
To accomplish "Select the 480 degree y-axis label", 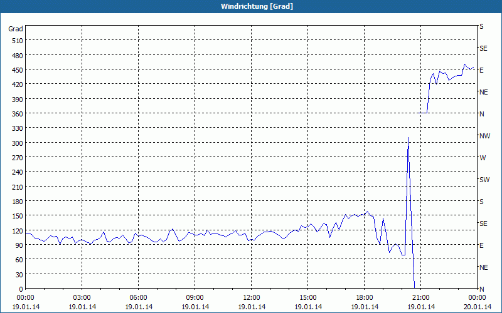I will pyautogui.click(x=18, y=55).
